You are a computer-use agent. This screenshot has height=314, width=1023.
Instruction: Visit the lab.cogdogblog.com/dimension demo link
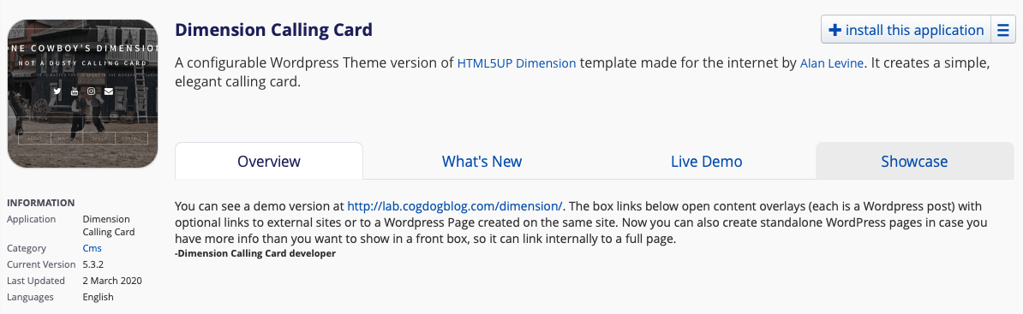[x=455, y=206]
